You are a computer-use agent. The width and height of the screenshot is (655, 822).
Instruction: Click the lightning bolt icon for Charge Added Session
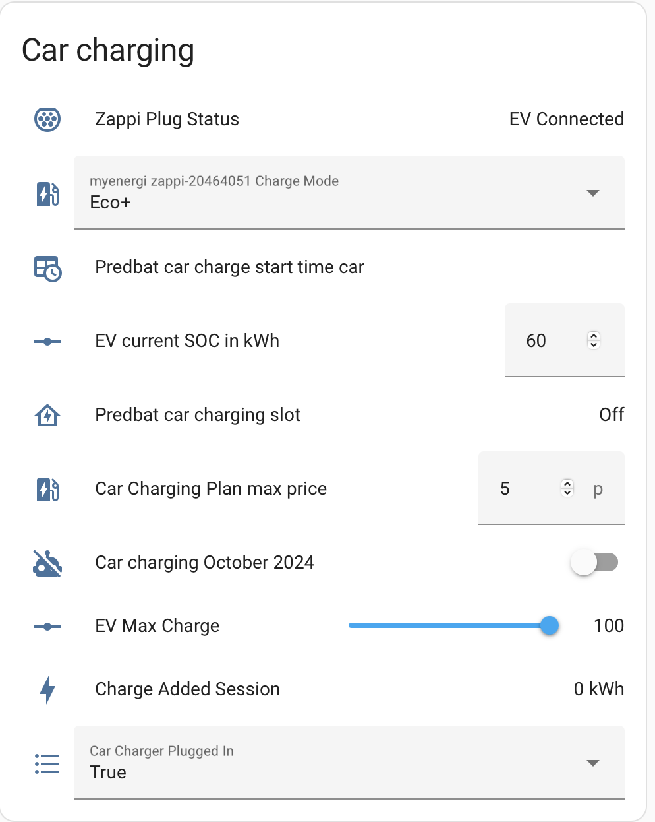pyautogui.click(x=47, y=689)
